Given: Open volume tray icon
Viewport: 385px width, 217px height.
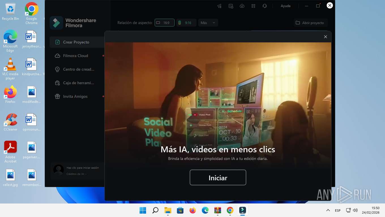Looking at the screenshot, I should 355,210.
